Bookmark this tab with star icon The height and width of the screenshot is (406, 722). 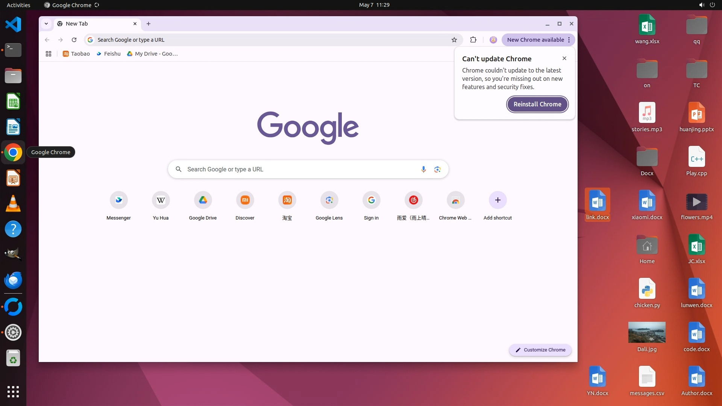click(454, 40)
